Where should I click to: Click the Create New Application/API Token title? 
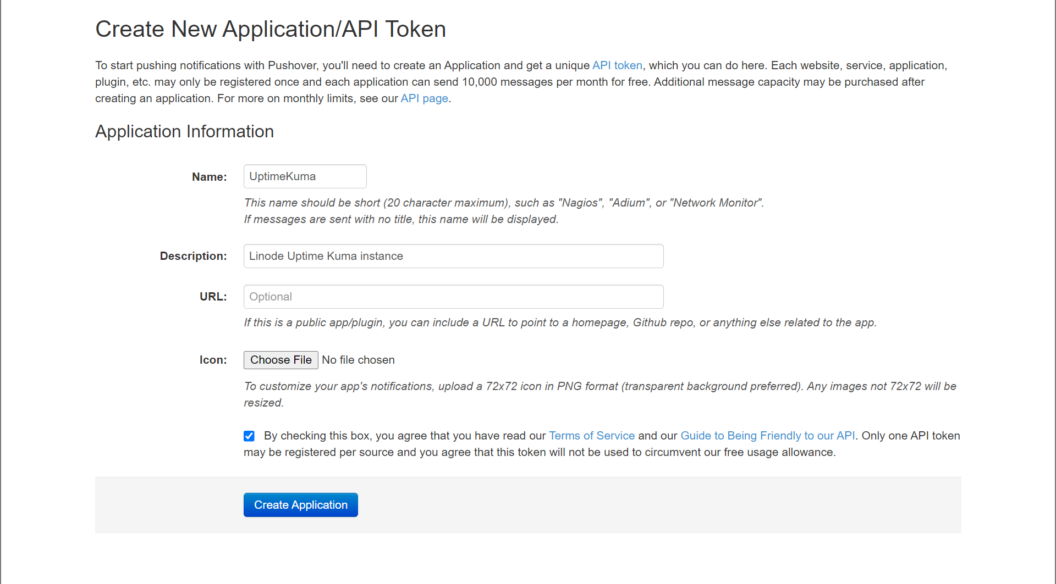270,29
